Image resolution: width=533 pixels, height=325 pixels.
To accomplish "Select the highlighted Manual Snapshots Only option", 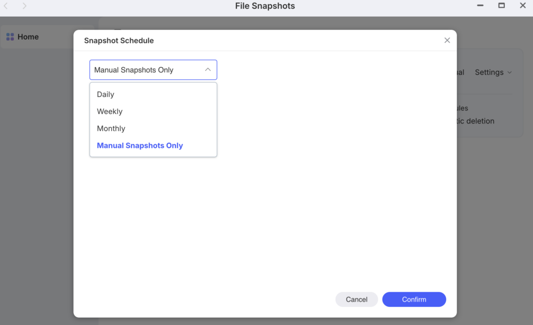I will pos(140,146).
